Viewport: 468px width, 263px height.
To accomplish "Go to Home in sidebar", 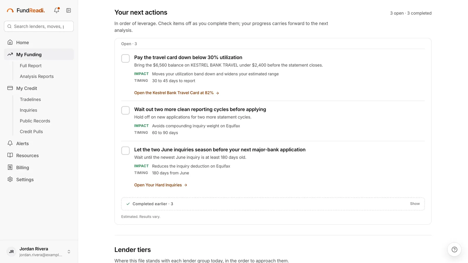I will coord(39,42).
